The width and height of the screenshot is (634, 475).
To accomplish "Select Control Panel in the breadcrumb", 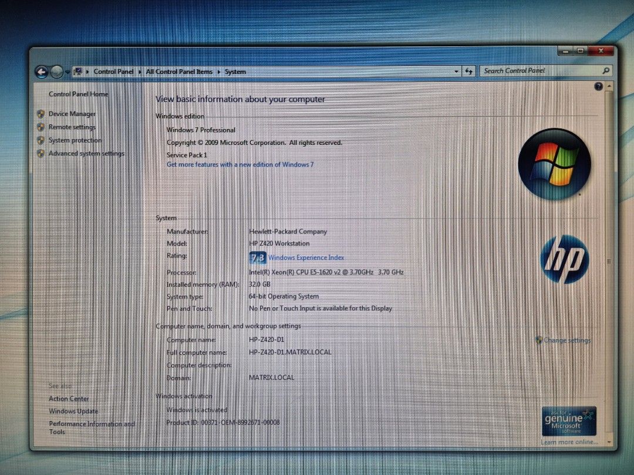I will (113, 72).
